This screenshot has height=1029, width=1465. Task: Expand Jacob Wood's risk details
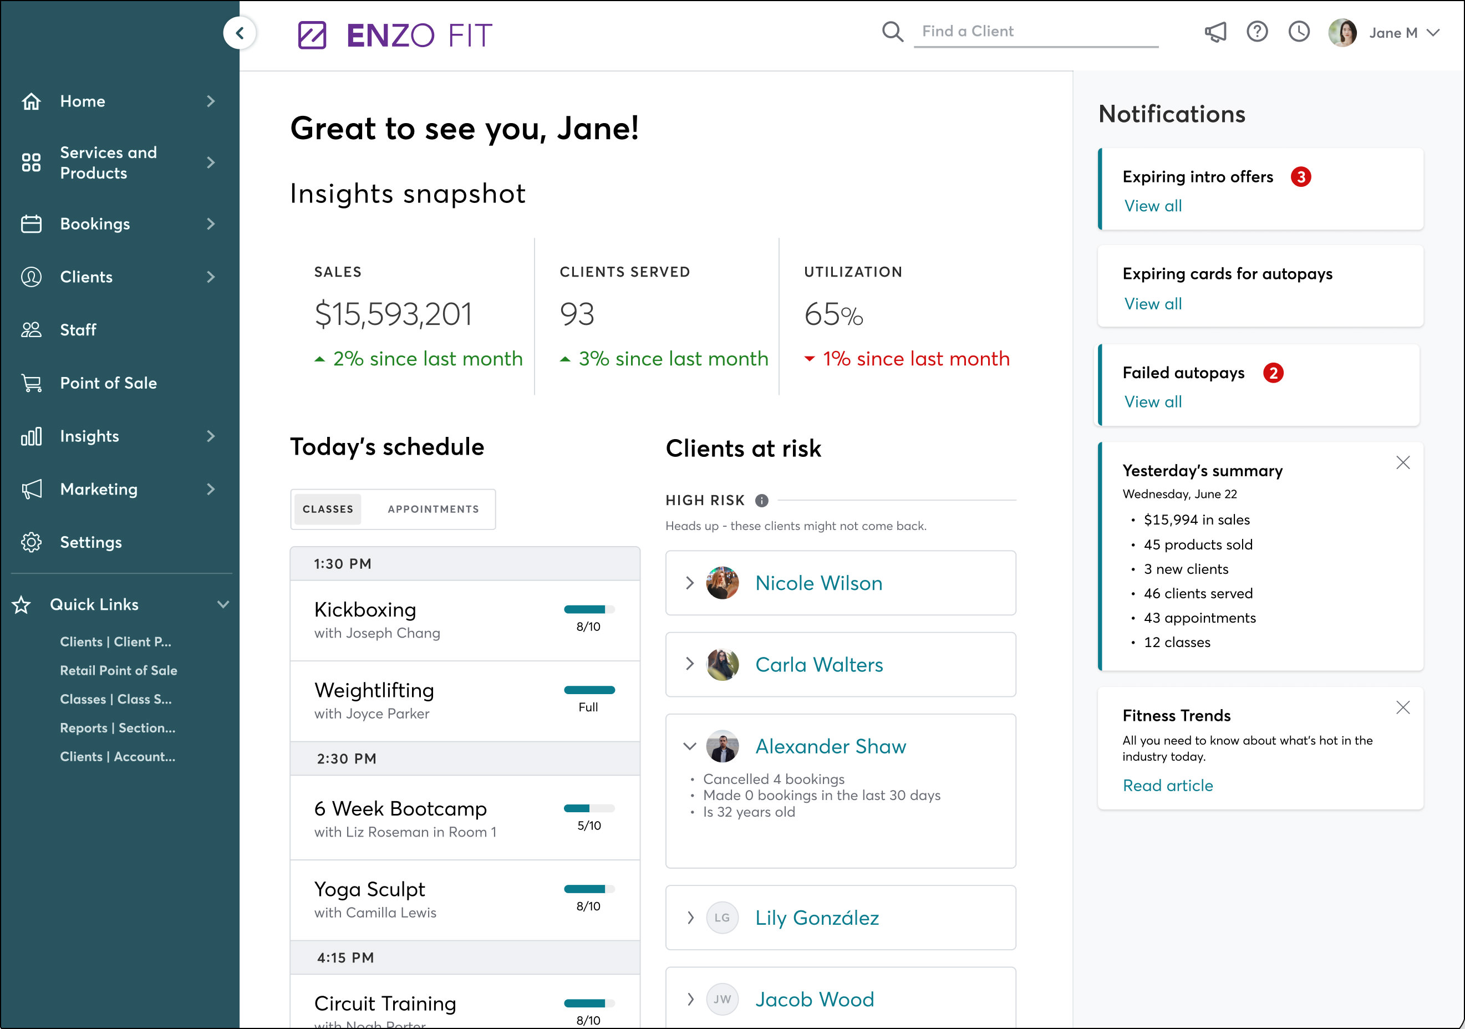[690, 1000]
